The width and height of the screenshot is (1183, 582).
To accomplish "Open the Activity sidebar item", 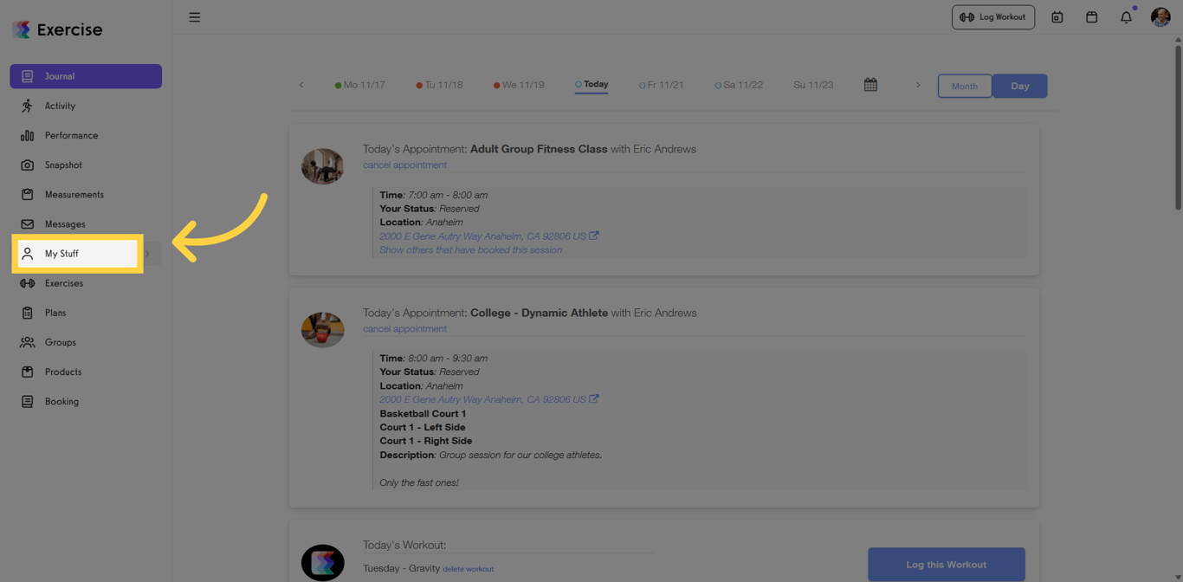I will point(86,106).
